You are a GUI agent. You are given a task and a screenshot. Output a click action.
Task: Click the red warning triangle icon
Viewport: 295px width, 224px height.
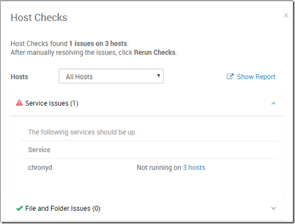(x=19, y=103)
